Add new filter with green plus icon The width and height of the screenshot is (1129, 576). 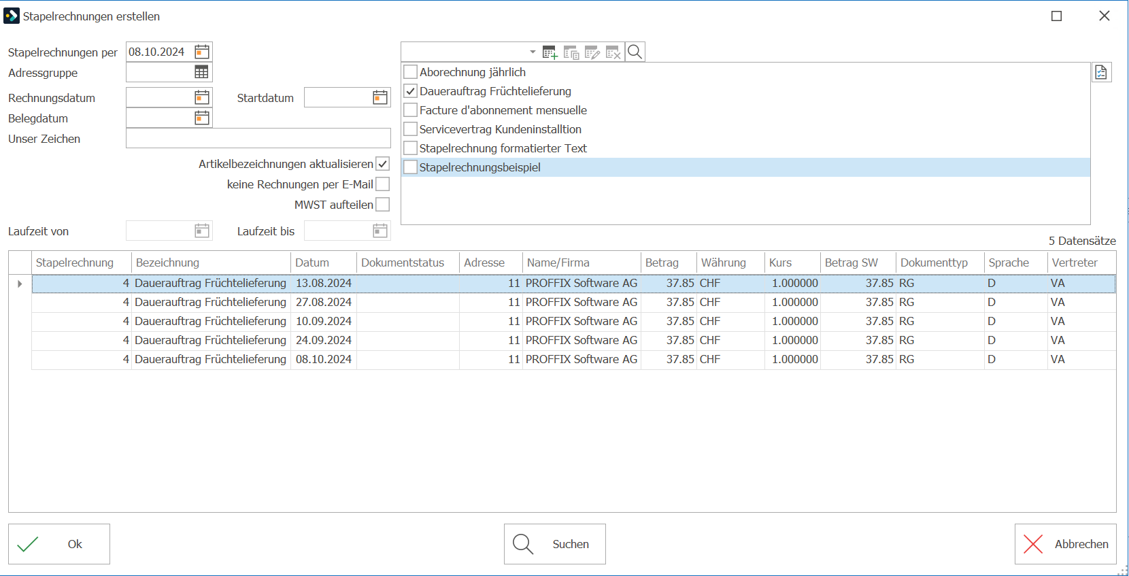tap(550, 52)
